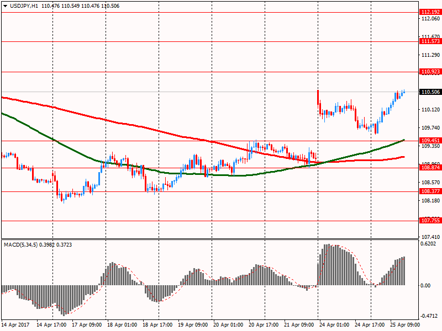Select the 14 Apr 2017 time axis label
The image size is (442, 331).
(15, 325)
